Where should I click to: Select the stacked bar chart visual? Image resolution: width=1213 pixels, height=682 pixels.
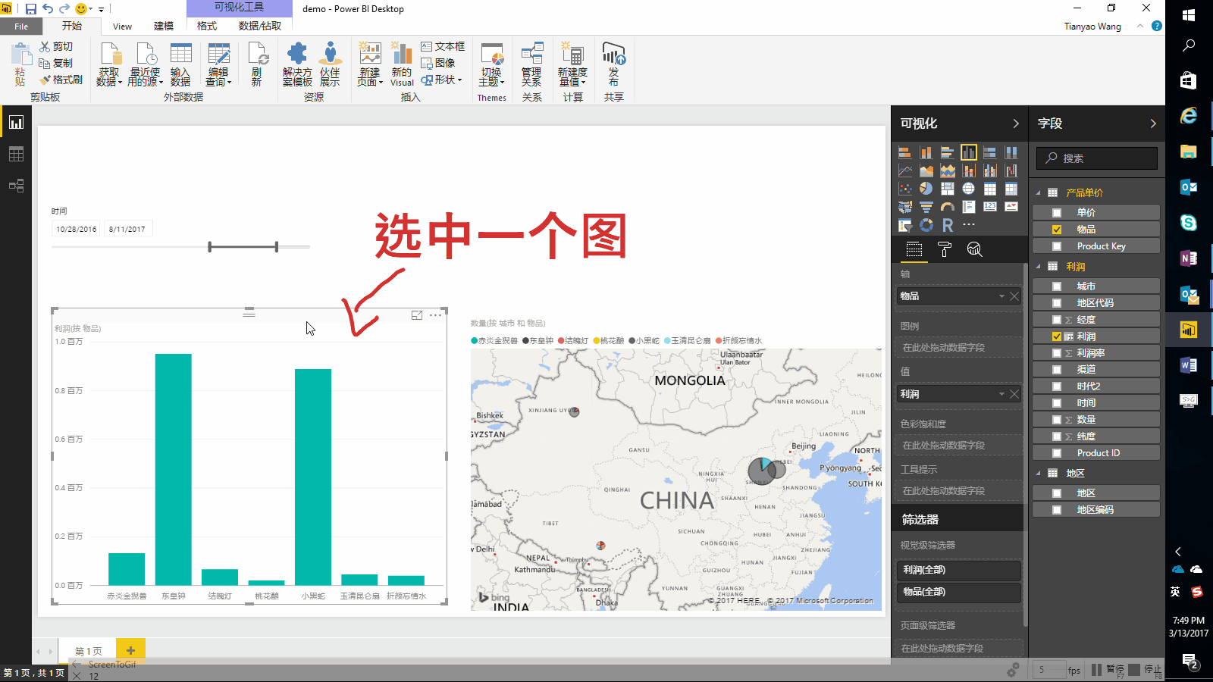904,152
